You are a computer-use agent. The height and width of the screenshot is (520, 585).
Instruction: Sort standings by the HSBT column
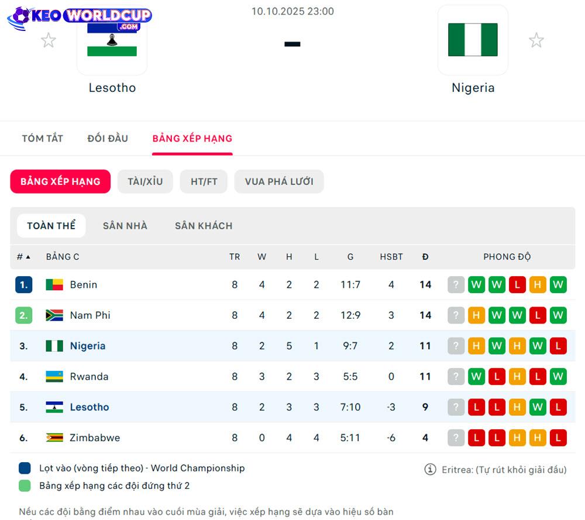(x=391, y=257)
